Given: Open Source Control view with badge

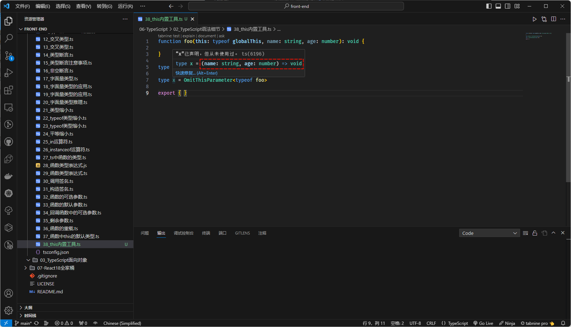Looking at the screenshot, I should 9,56.
